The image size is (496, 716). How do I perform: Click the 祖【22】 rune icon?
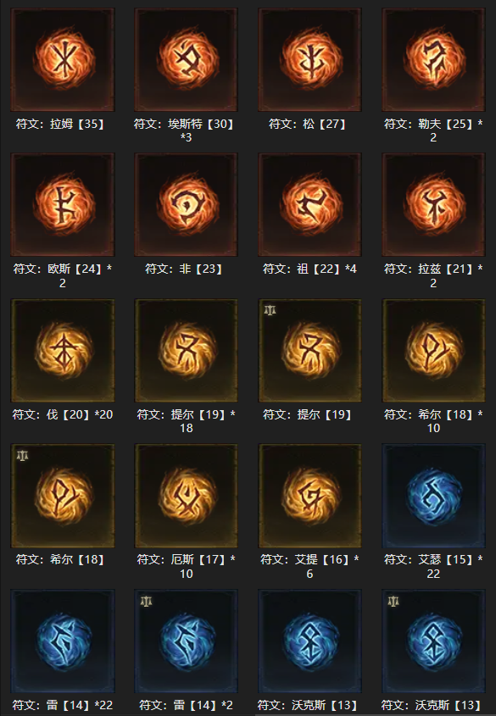(309, 204)
